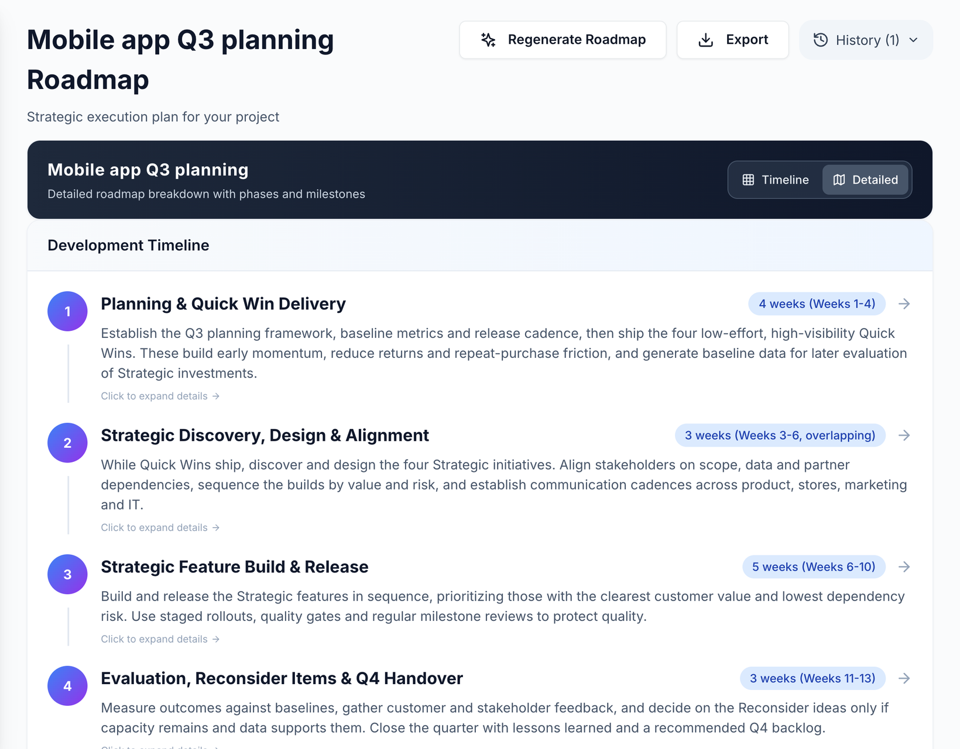The image size is (960, 749).
Task: Expand Strategic Feature Build & Release arrow
Action: (904, 567)
